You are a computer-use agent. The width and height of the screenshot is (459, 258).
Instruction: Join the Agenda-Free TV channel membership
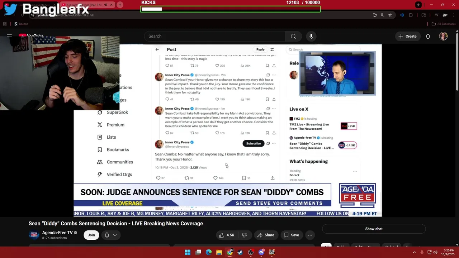click(x=91, y=235)
